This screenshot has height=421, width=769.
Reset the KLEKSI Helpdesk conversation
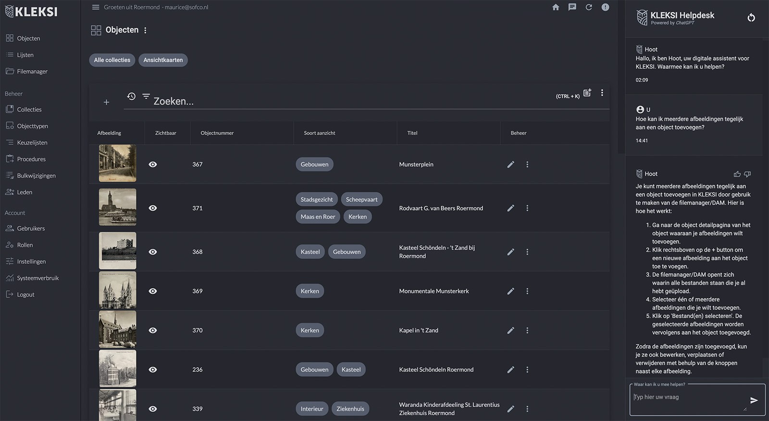point(751,18)
